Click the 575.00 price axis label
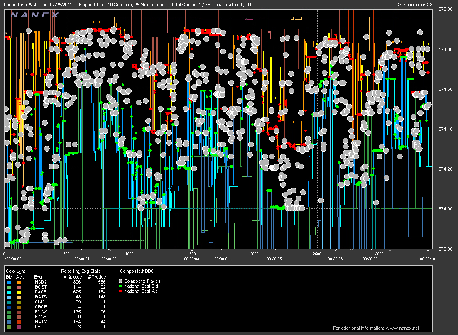Screen dimensions: 458x335 click(x=446, y=10)
